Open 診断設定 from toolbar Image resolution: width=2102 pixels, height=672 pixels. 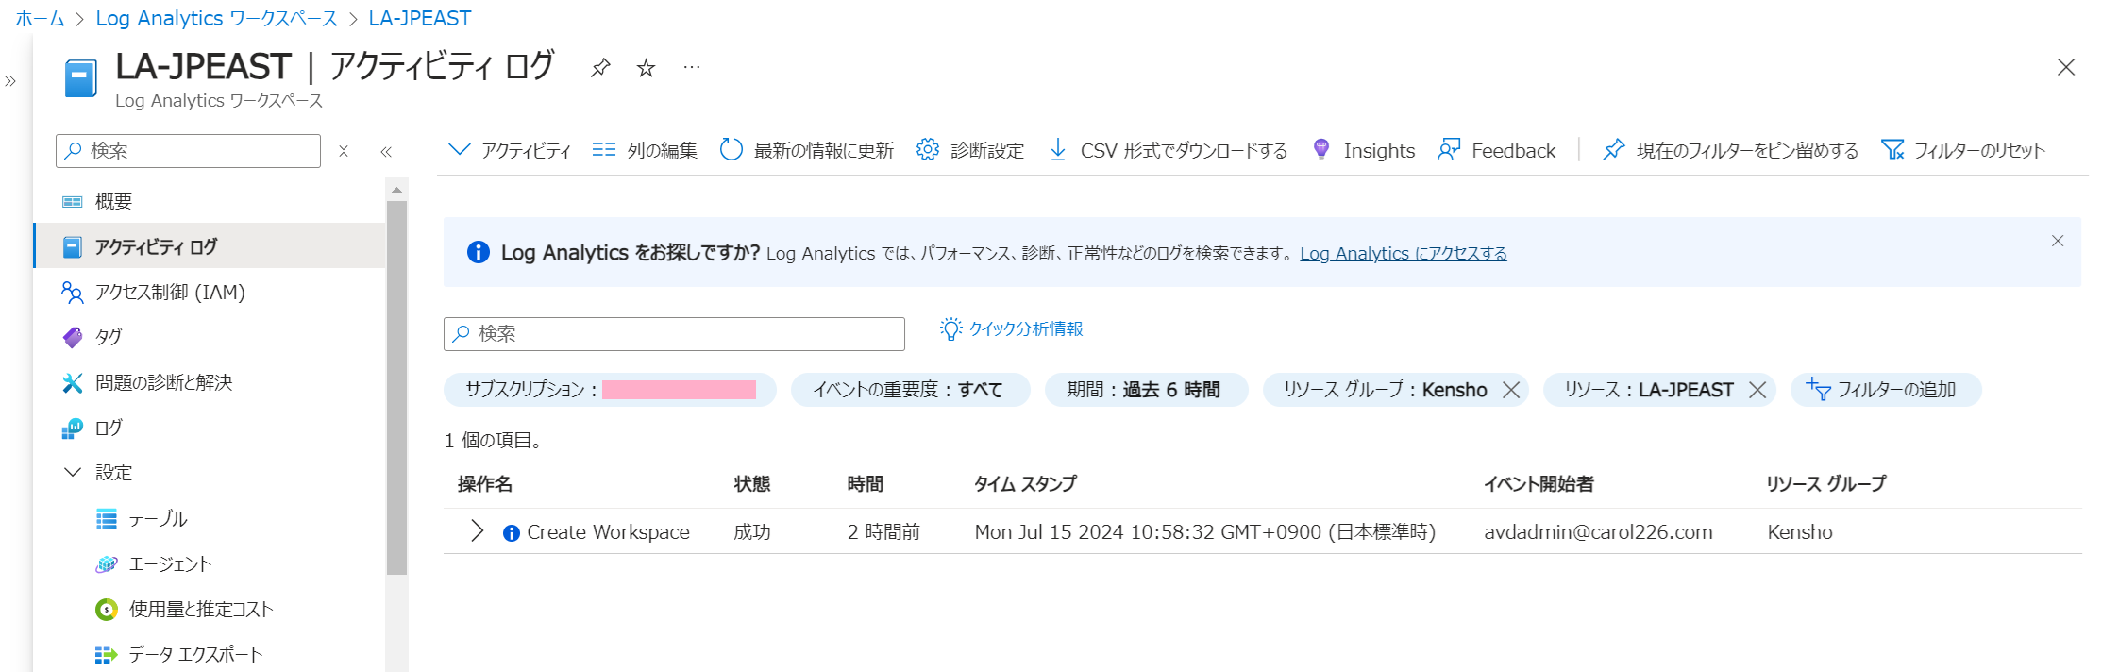point(970,150)
